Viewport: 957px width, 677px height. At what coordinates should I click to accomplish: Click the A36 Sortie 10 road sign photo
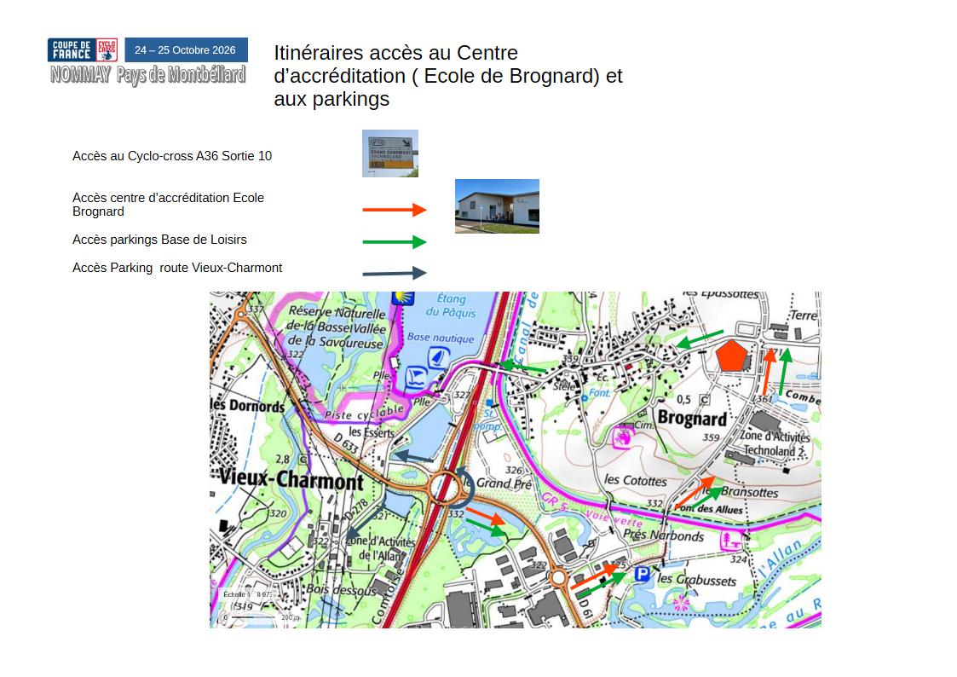(390, 153)
